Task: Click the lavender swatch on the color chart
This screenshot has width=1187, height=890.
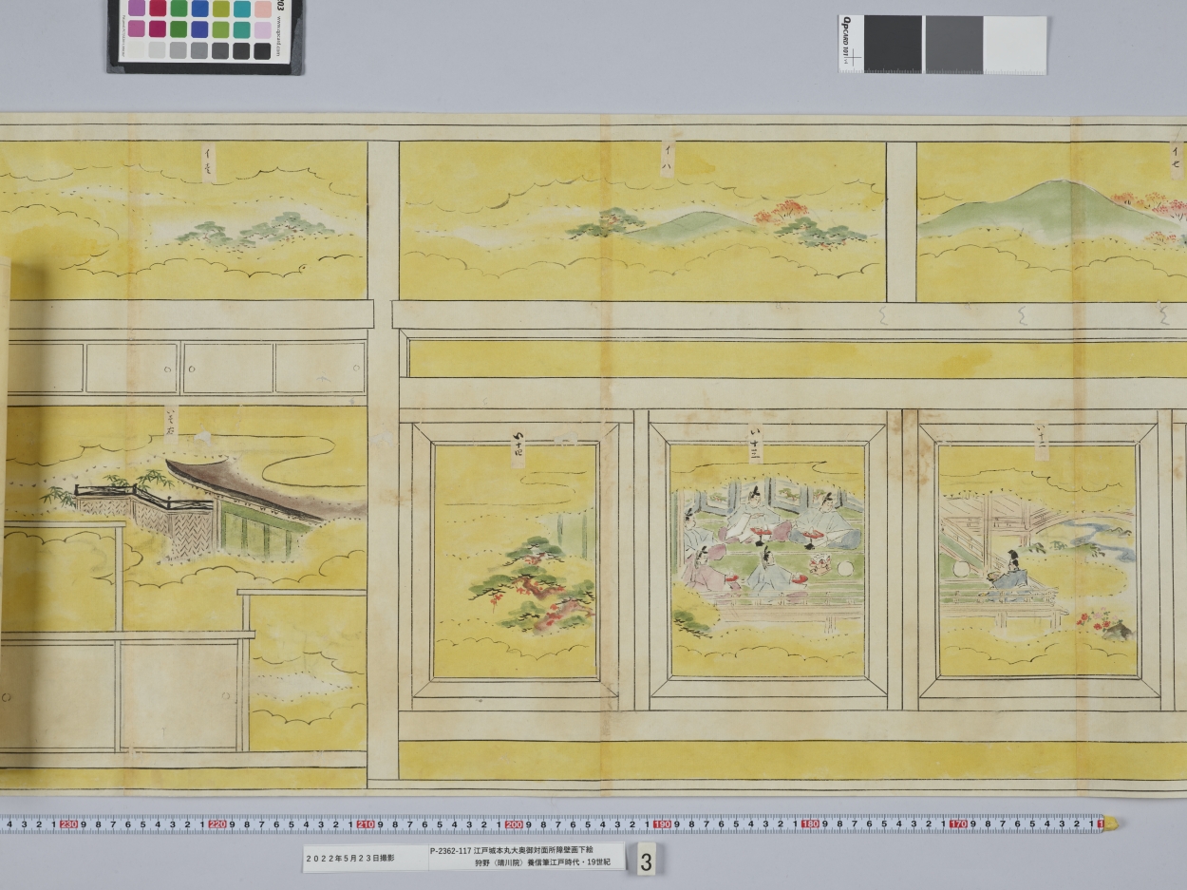Action: pos(263,30)
